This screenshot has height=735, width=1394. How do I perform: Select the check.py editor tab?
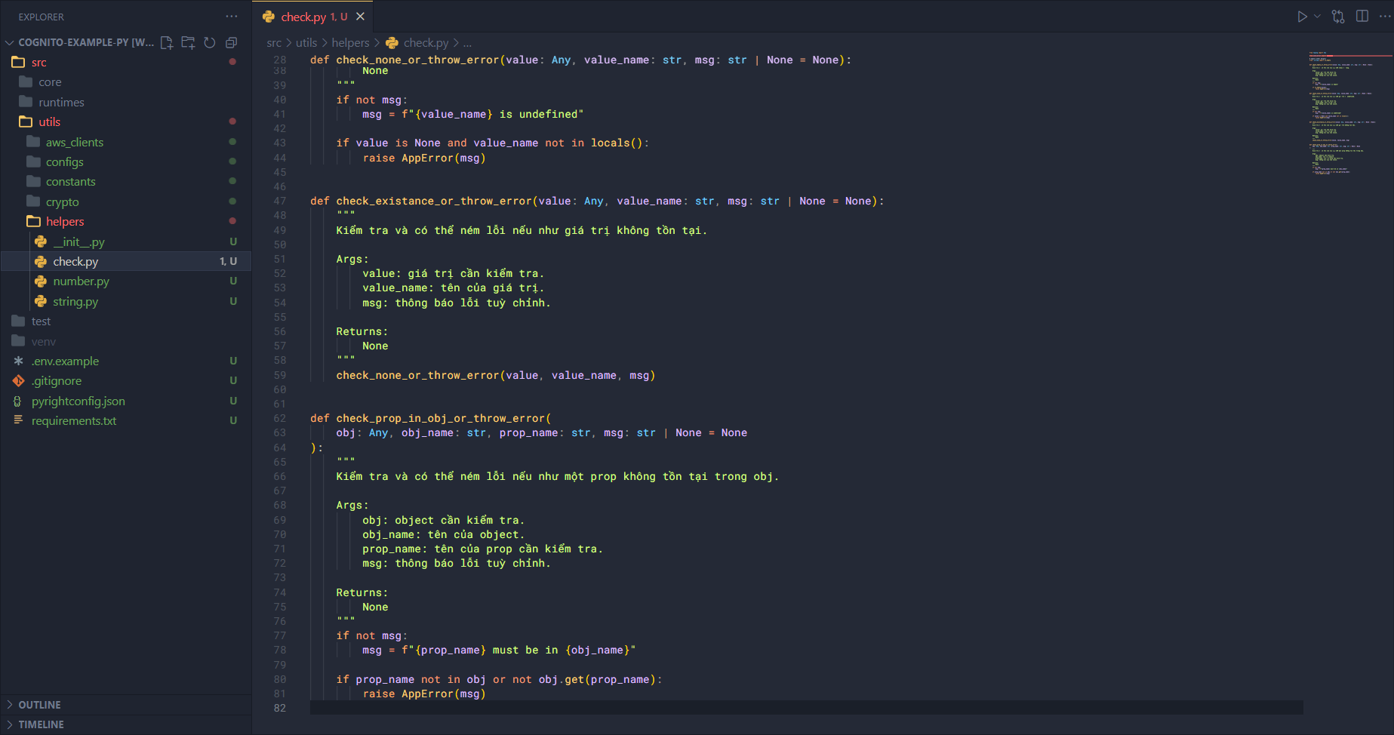(x=303, y=17)
